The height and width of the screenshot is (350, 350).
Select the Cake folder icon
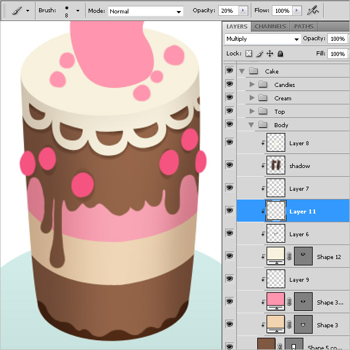[253, 71]
